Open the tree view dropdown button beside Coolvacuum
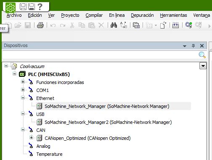The height and width of the screenshot is (160, 212). [x=203, y=66]
